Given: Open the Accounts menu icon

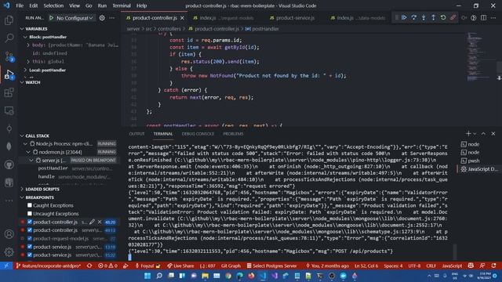Looking at the screenshot, I should (x=9, y=234).
